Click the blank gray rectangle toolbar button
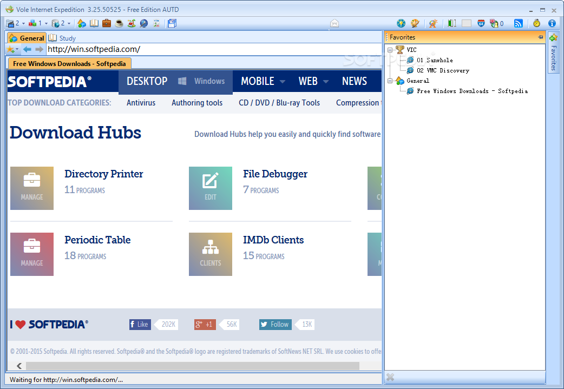This screenshot has height=389, width=564. pyautogui.click(x=467, y=23)
